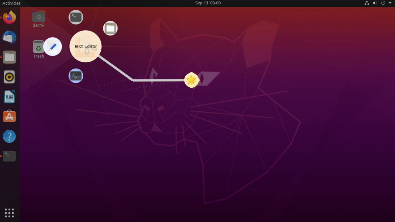
Task: Open Thunderbird mail from the dock
Action: pos(9,37)
